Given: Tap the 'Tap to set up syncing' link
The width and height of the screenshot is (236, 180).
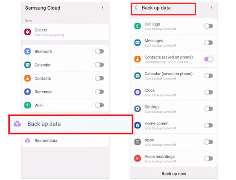Looking at the screenshot, I should [50, 35].
